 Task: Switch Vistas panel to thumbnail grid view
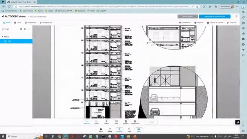point(25,29)
